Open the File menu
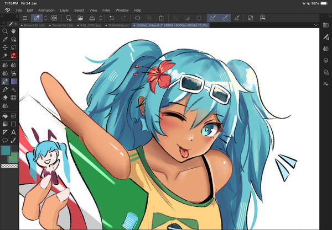The height and width of the screenshot is (230, 332). [x=19, y=10]
